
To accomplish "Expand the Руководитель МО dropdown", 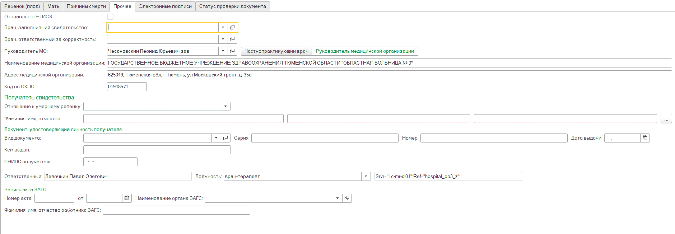I will (223, 51).
